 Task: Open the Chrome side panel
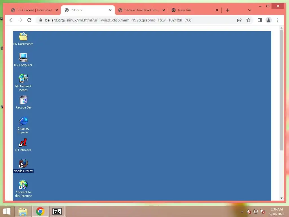260,20
